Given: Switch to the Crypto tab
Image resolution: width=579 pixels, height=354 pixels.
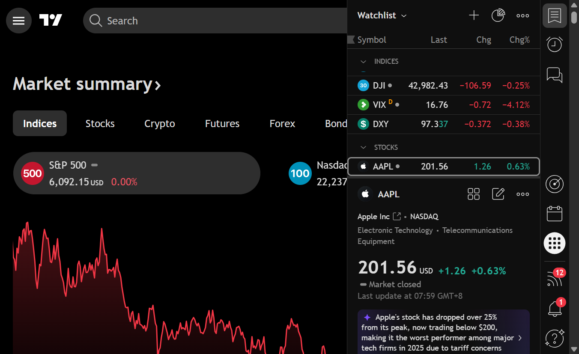Looking at the screenshot, I should pos(160,123).
